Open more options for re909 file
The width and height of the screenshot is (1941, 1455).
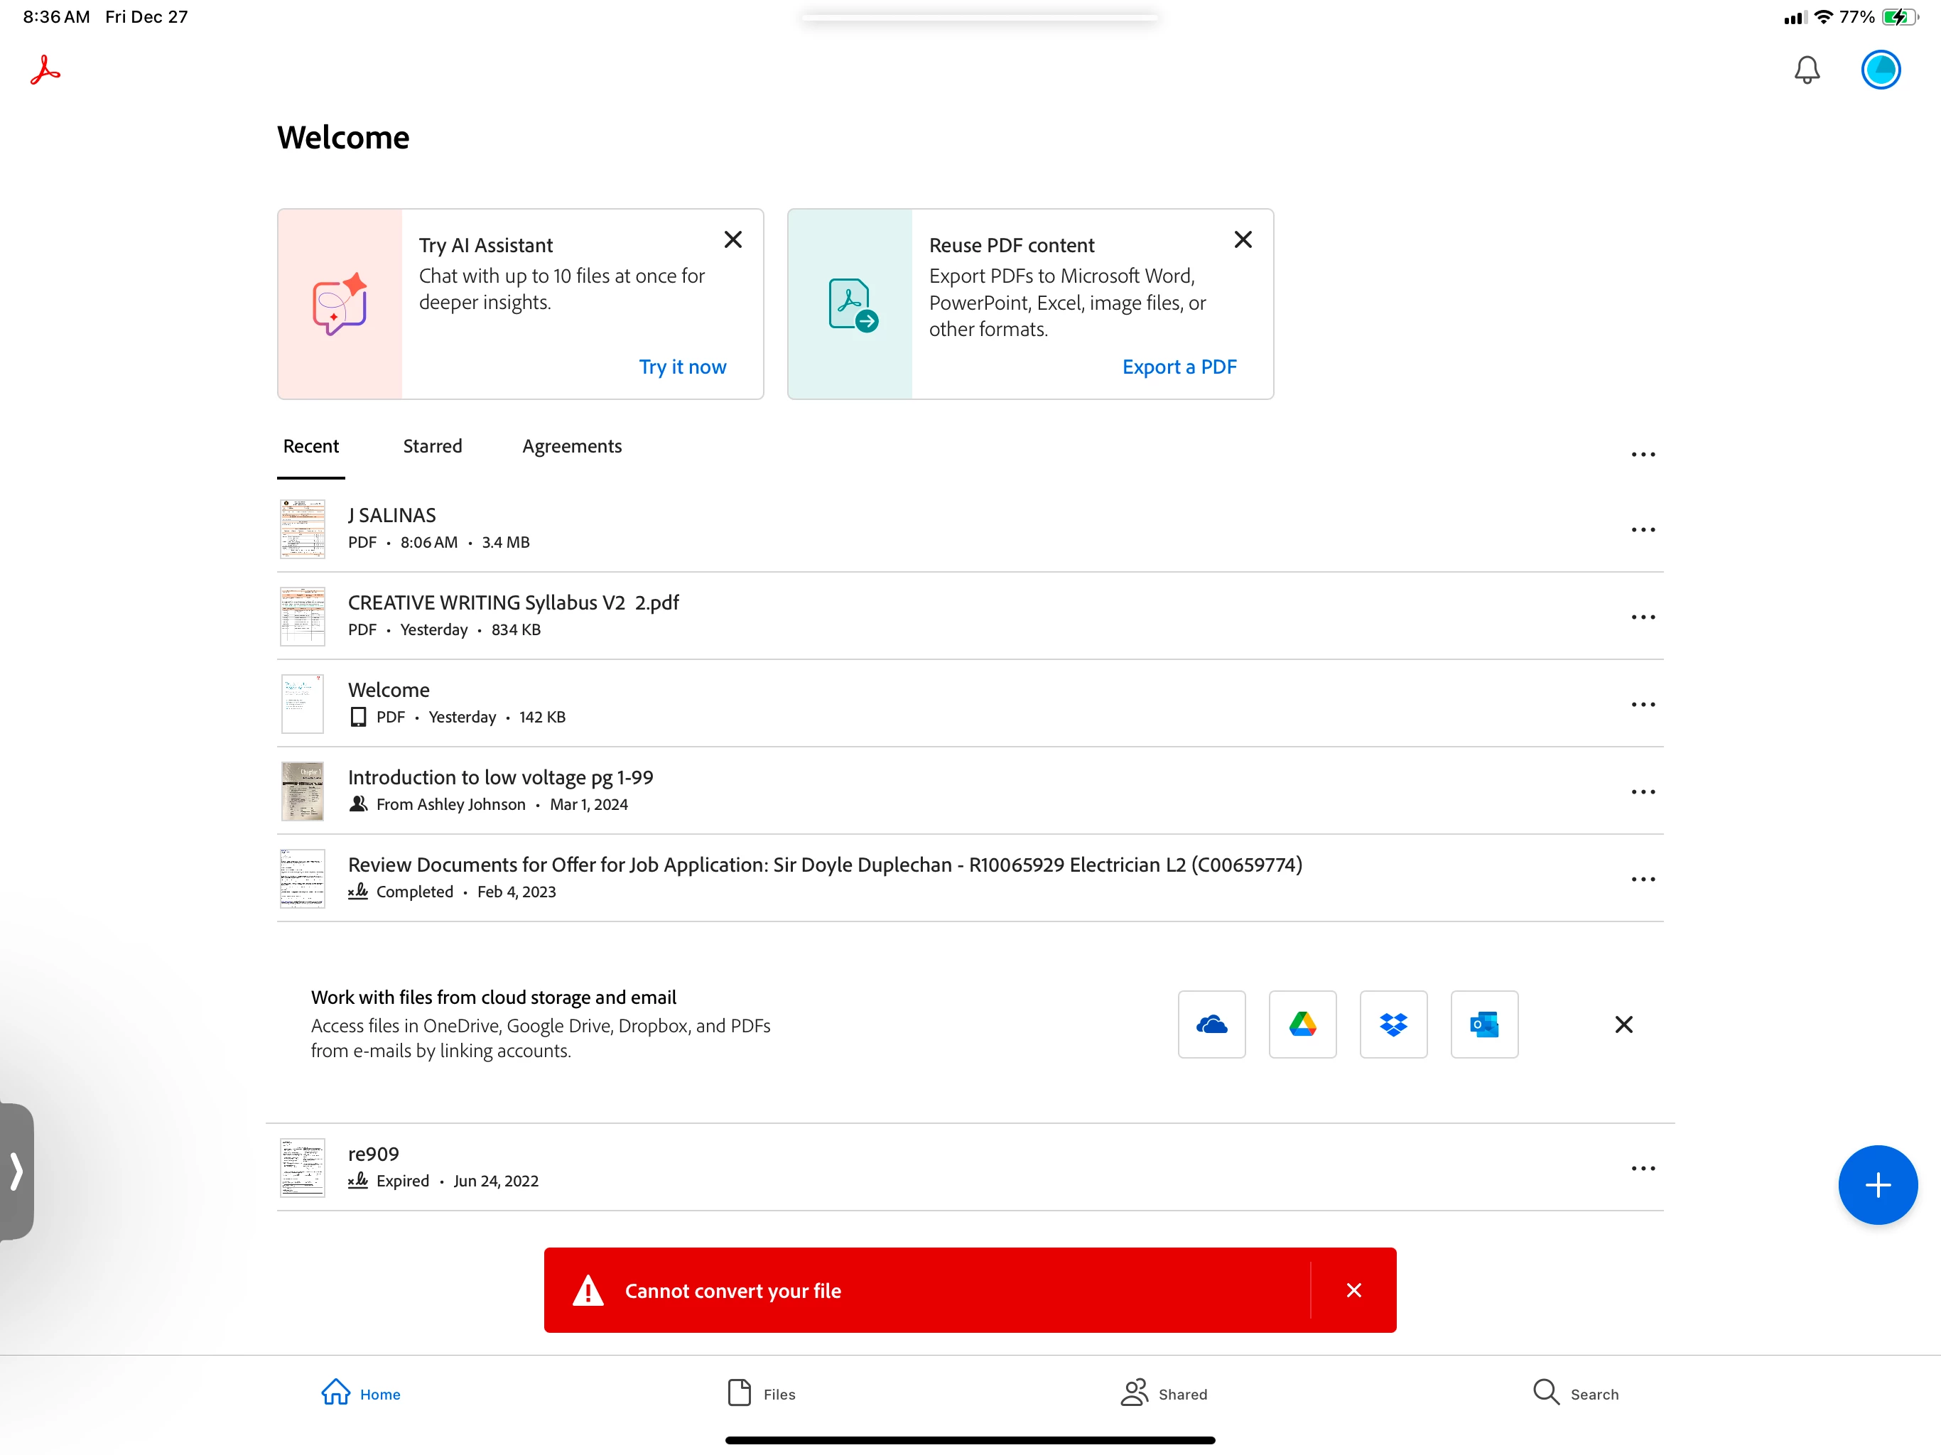[1642, 1169]
